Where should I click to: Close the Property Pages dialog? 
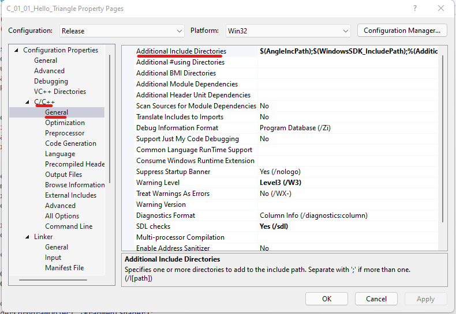tap(441, 8)
